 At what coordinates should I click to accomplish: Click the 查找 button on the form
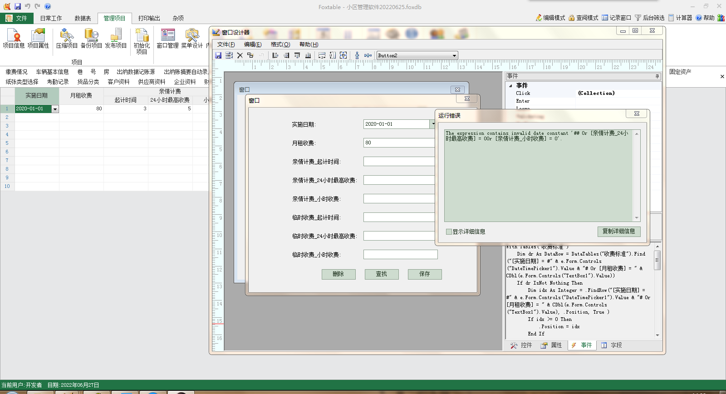(382, 274)
